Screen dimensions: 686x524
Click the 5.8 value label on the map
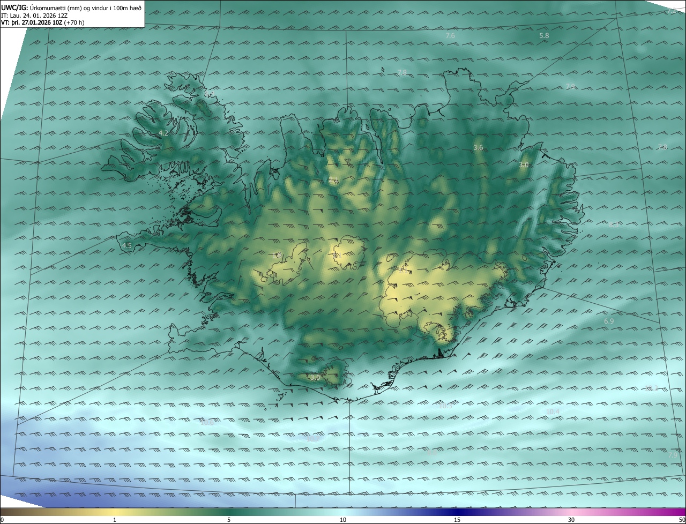(544, 36)
